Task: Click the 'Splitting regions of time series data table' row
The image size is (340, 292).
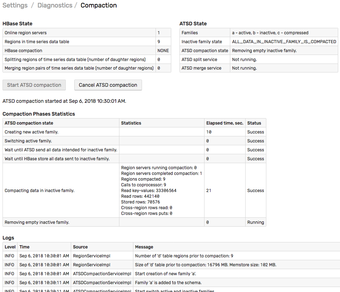Action: tap(87, 59)
